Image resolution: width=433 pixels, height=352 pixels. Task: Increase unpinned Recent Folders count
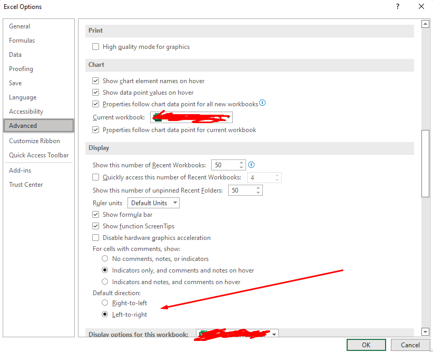click(258, 188)
